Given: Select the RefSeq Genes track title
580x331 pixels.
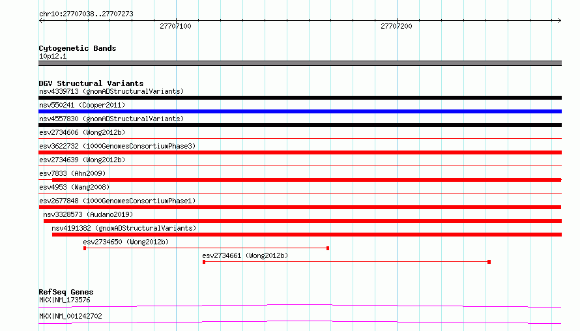Looking at the screenshot, I should (66, 292).
